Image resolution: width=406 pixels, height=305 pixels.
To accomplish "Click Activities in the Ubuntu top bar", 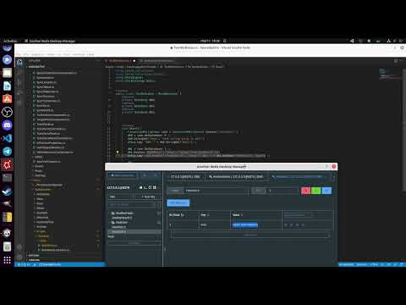I will [10, 41].
